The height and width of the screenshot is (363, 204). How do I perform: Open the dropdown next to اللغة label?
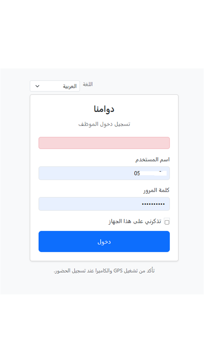[54, 86]
